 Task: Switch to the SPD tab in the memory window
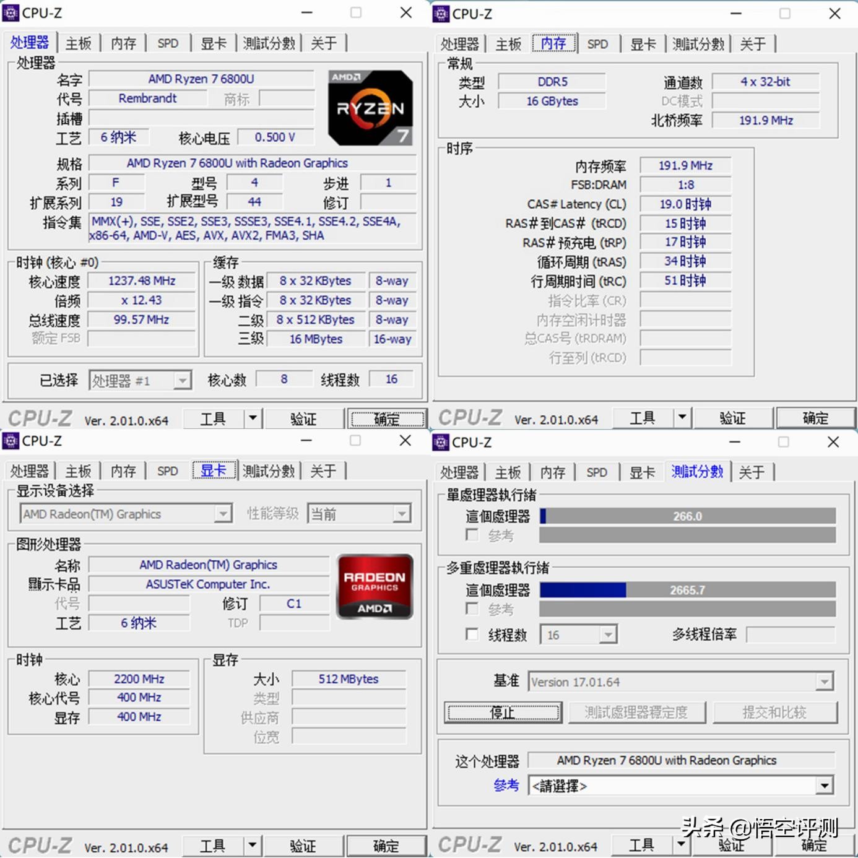coord(596,43)
